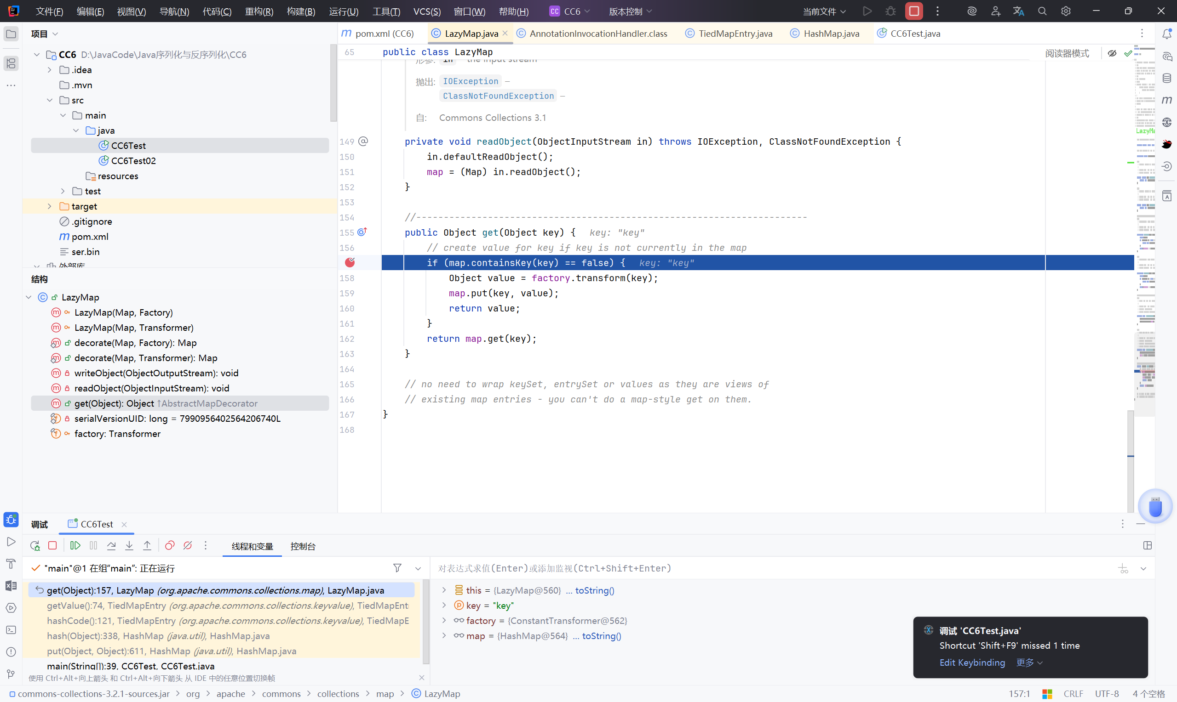Click the red Stop debug icon
Screen dimensions: 1177x702
click(52, 546)
